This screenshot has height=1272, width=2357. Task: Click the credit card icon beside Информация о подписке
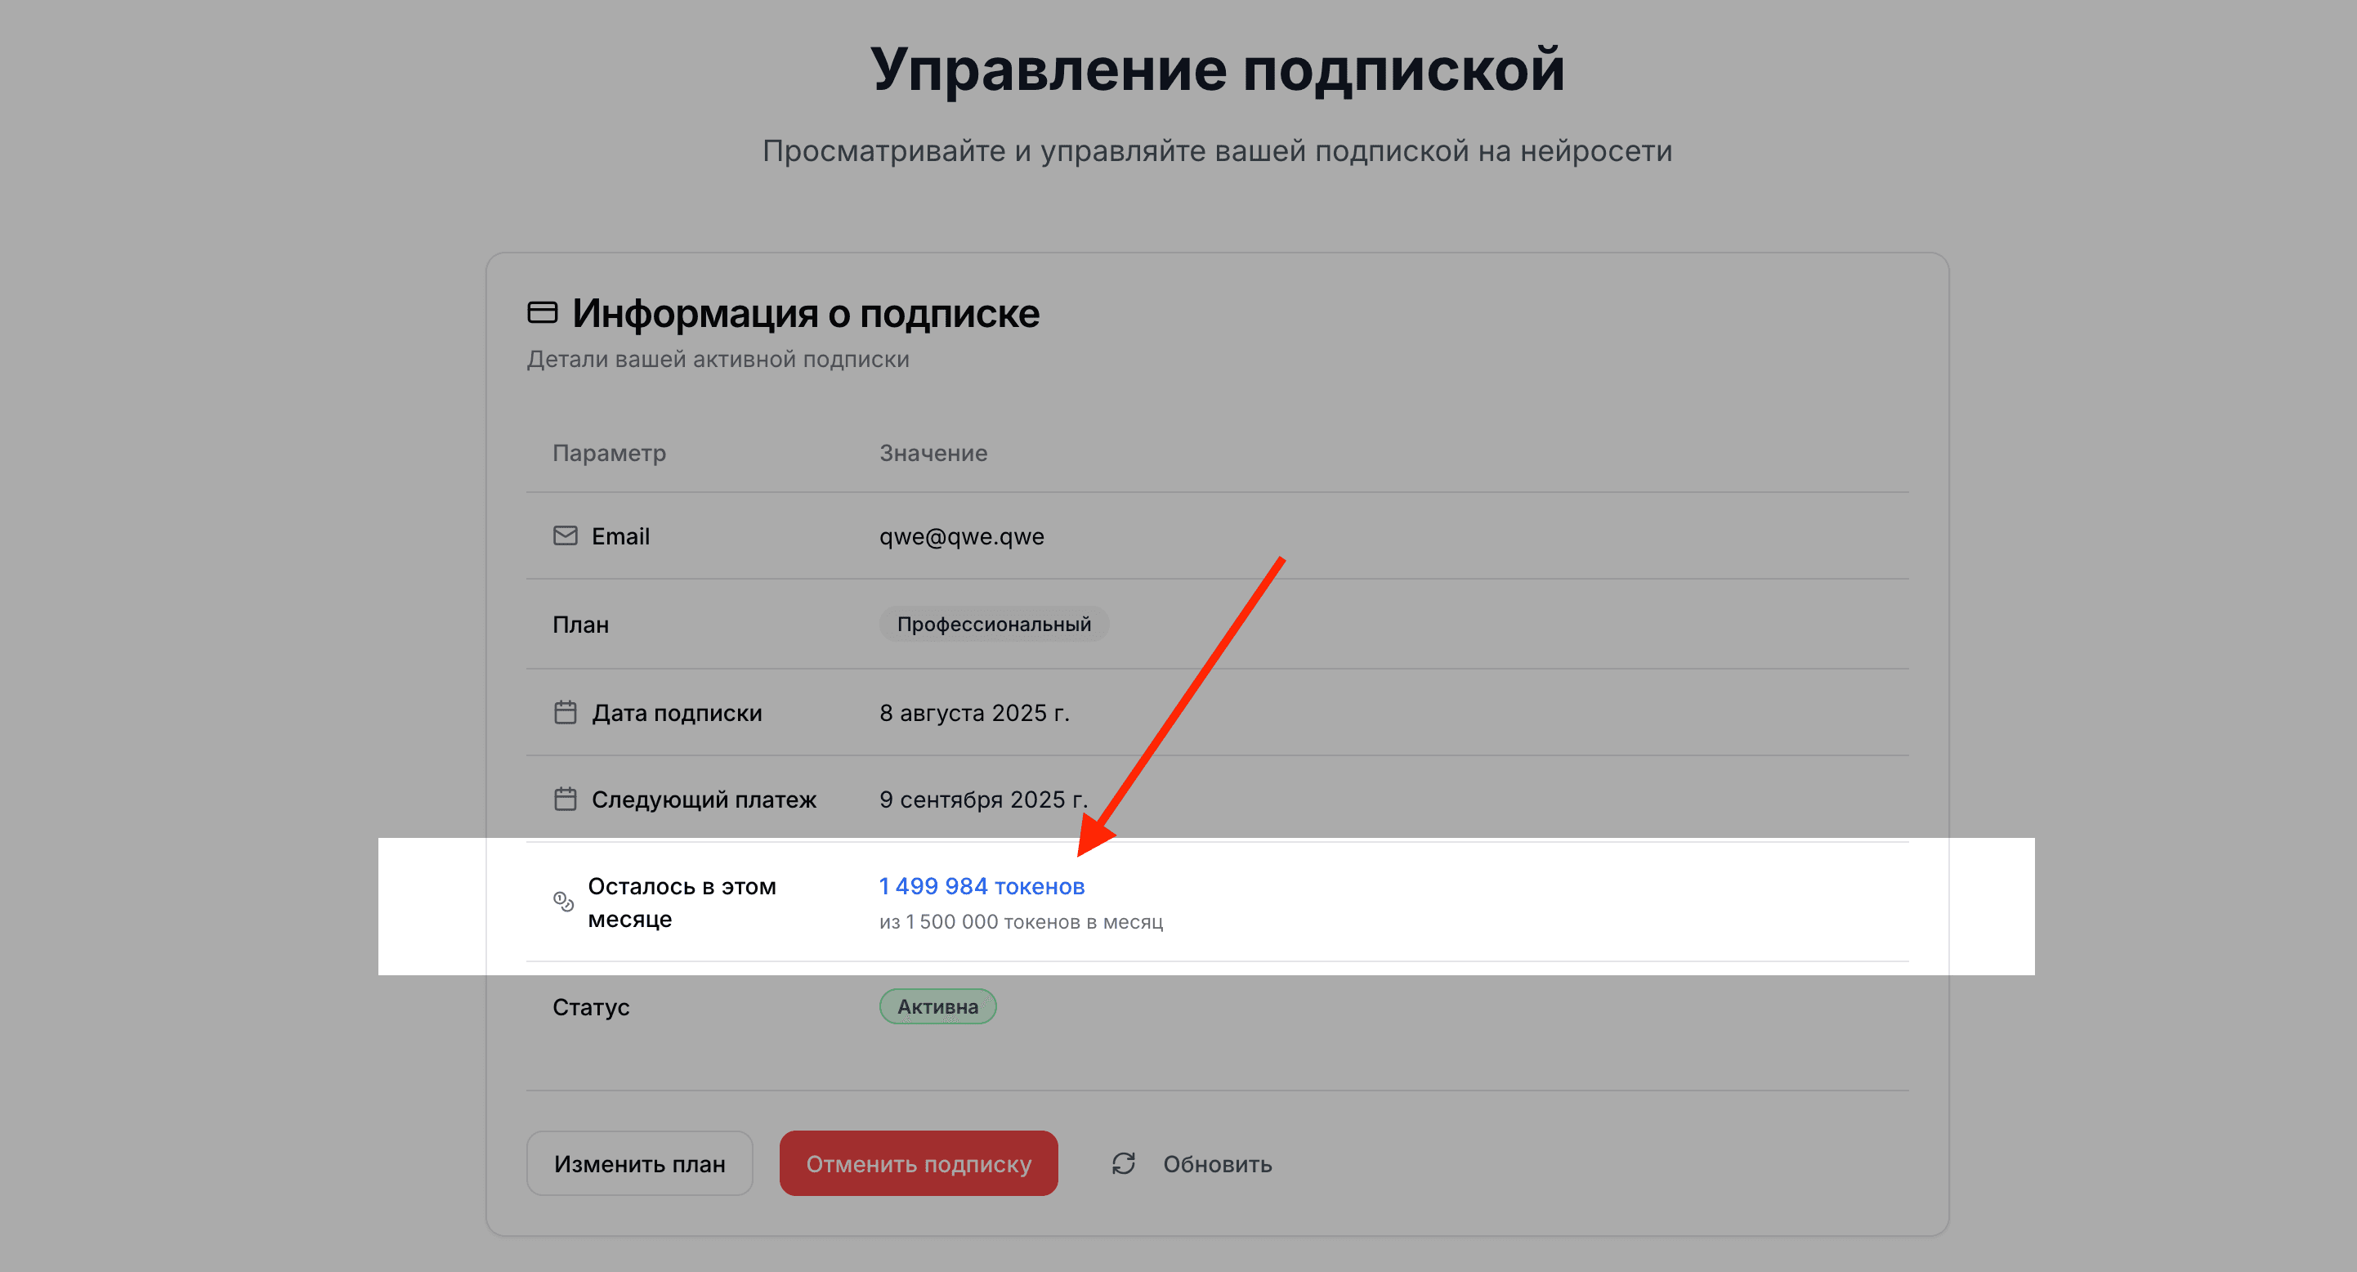(x=543, y=312)
